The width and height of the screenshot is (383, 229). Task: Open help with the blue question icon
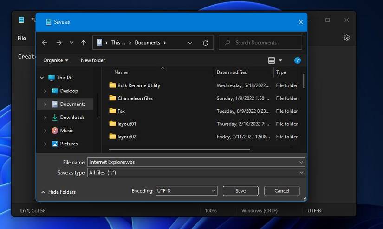(x=297, y=60)
